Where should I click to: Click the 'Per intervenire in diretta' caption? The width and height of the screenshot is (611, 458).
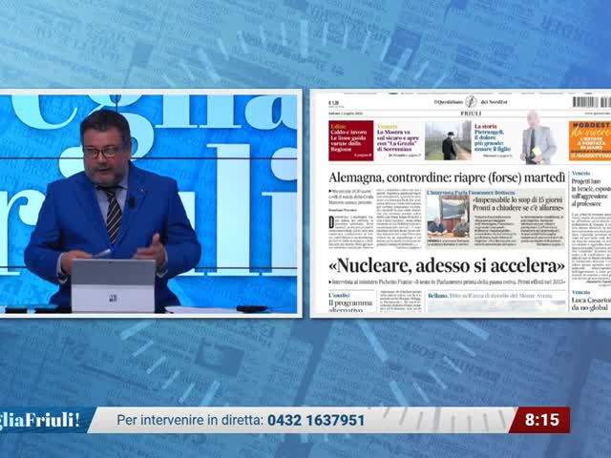[191, 420]
